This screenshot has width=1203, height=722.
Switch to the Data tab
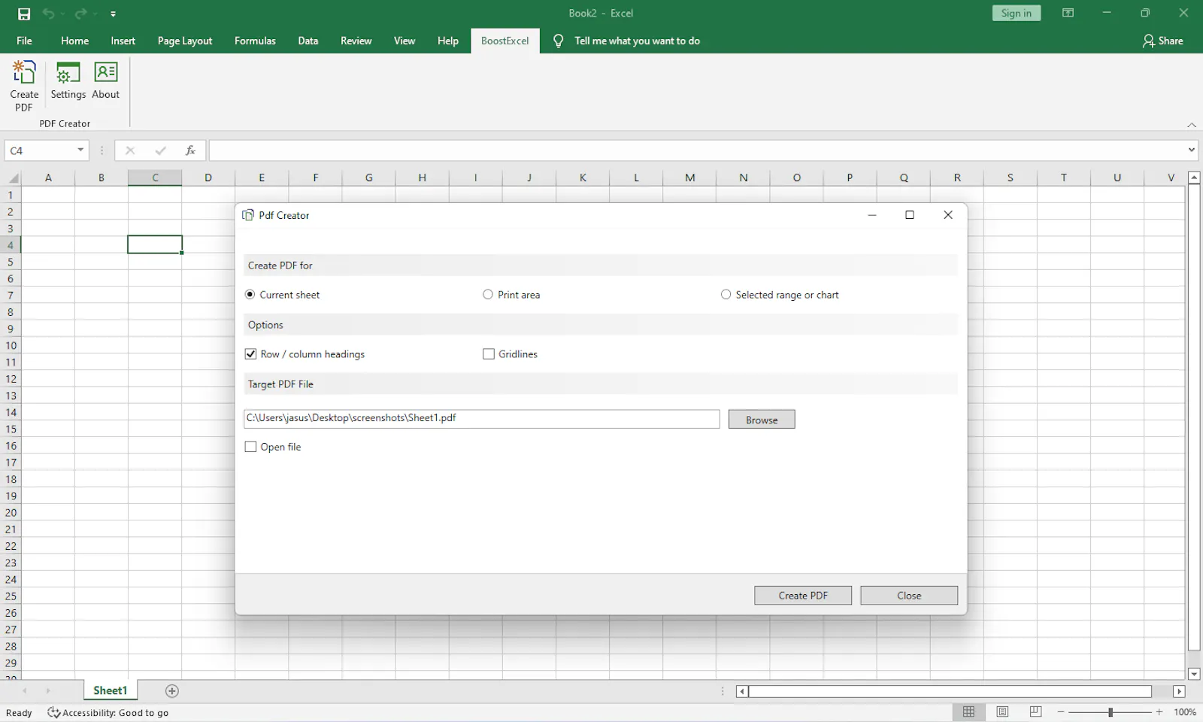(308, 41)
